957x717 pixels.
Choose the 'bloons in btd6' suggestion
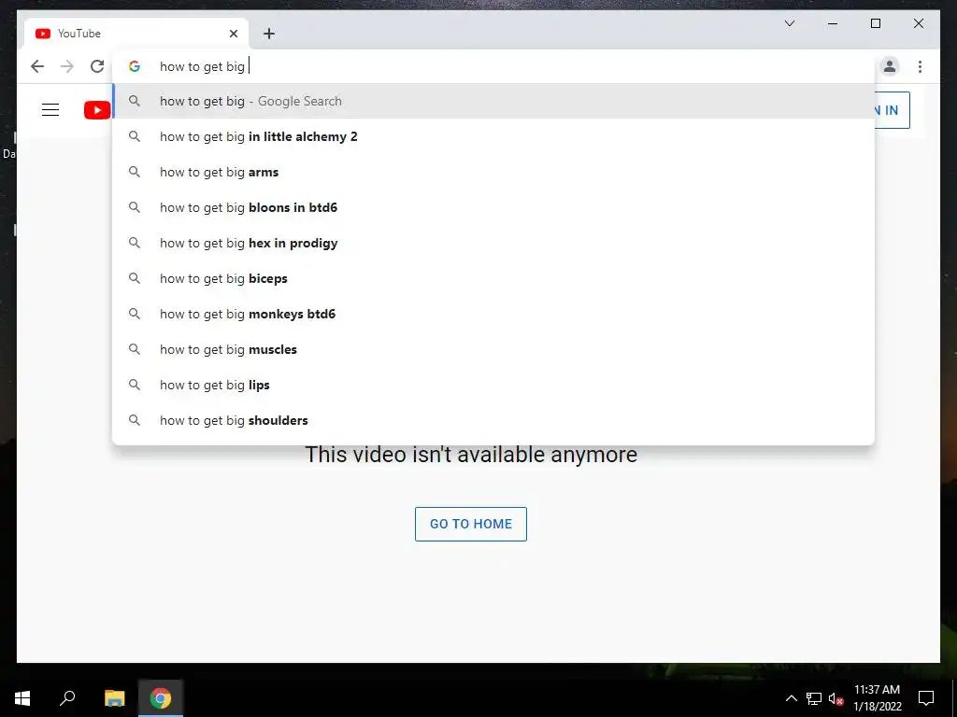[x=493, y=207]
